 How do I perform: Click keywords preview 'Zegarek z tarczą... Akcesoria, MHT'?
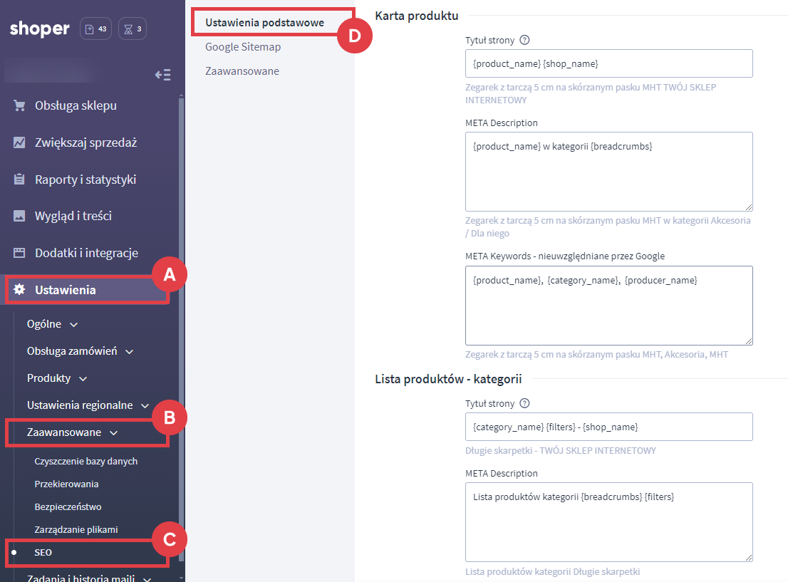596,354
